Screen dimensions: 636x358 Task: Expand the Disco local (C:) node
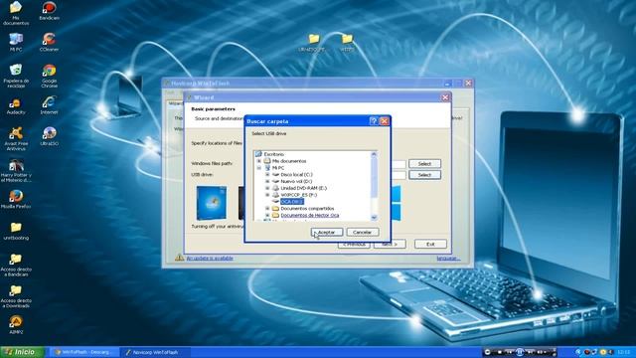click(x=267, y=175)
